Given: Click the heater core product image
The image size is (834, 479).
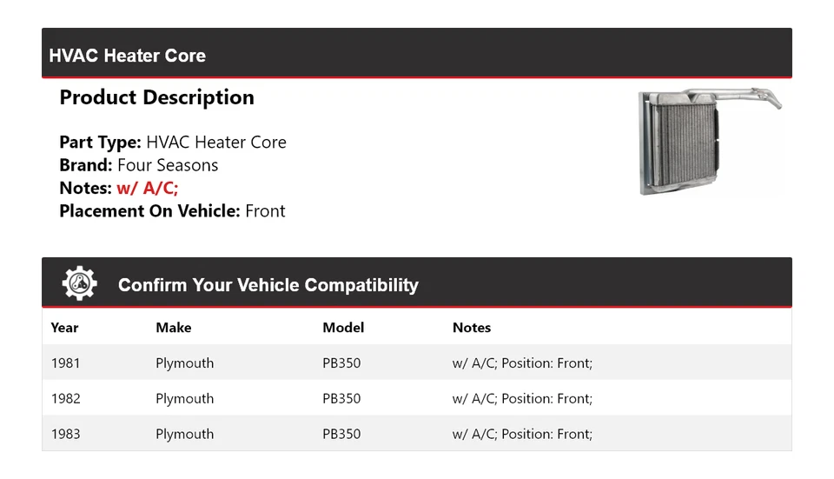Looking at the screenshot, I should pyautogui.click(x=708, y=141).
